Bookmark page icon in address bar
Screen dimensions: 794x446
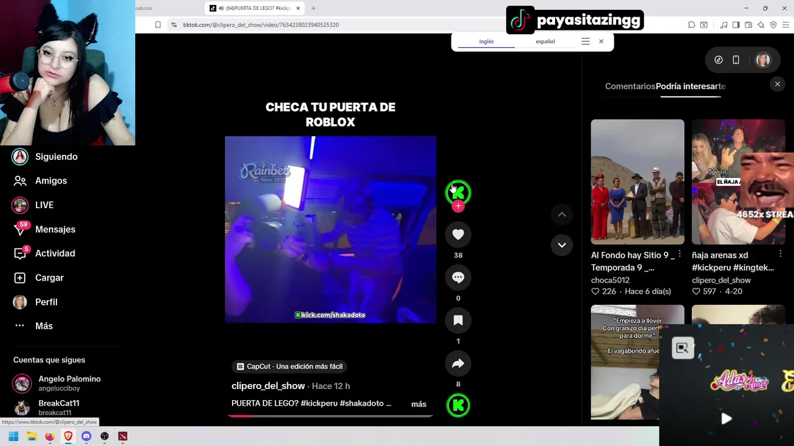tap(158, 25)
